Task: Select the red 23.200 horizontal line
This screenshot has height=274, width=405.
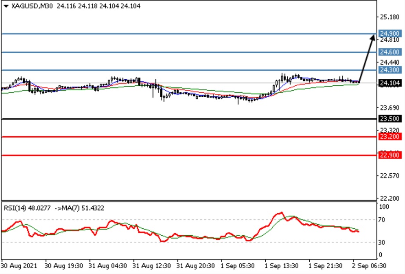Action: 188,137
